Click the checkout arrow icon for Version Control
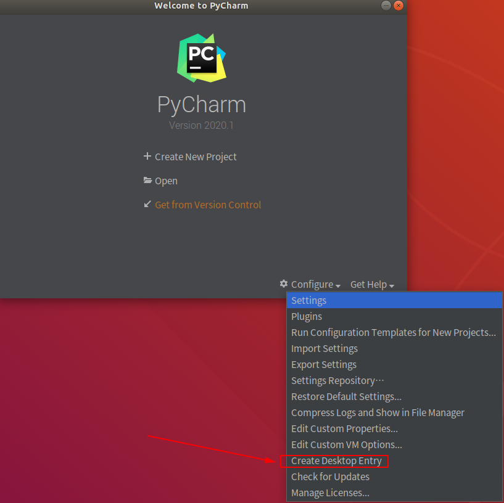 click(x=147, y=204)
